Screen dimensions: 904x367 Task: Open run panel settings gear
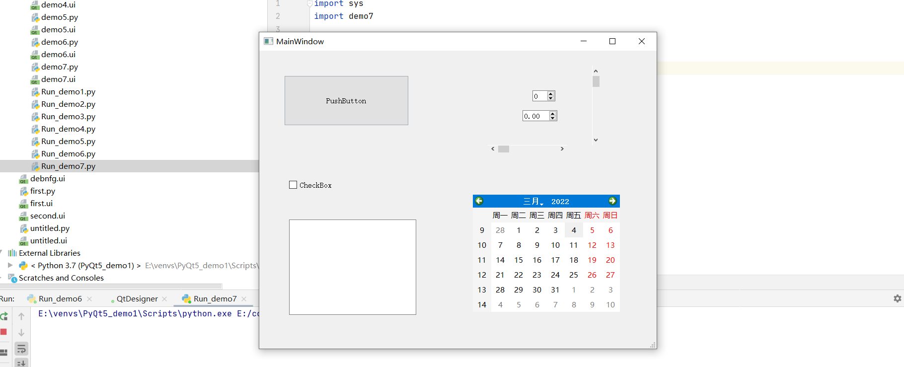pos(897,298)
